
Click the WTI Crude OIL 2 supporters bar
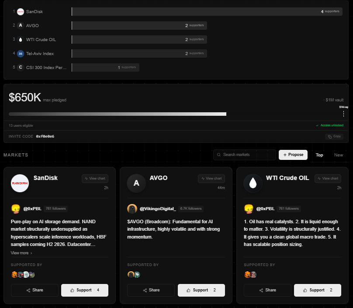[139, 39]
